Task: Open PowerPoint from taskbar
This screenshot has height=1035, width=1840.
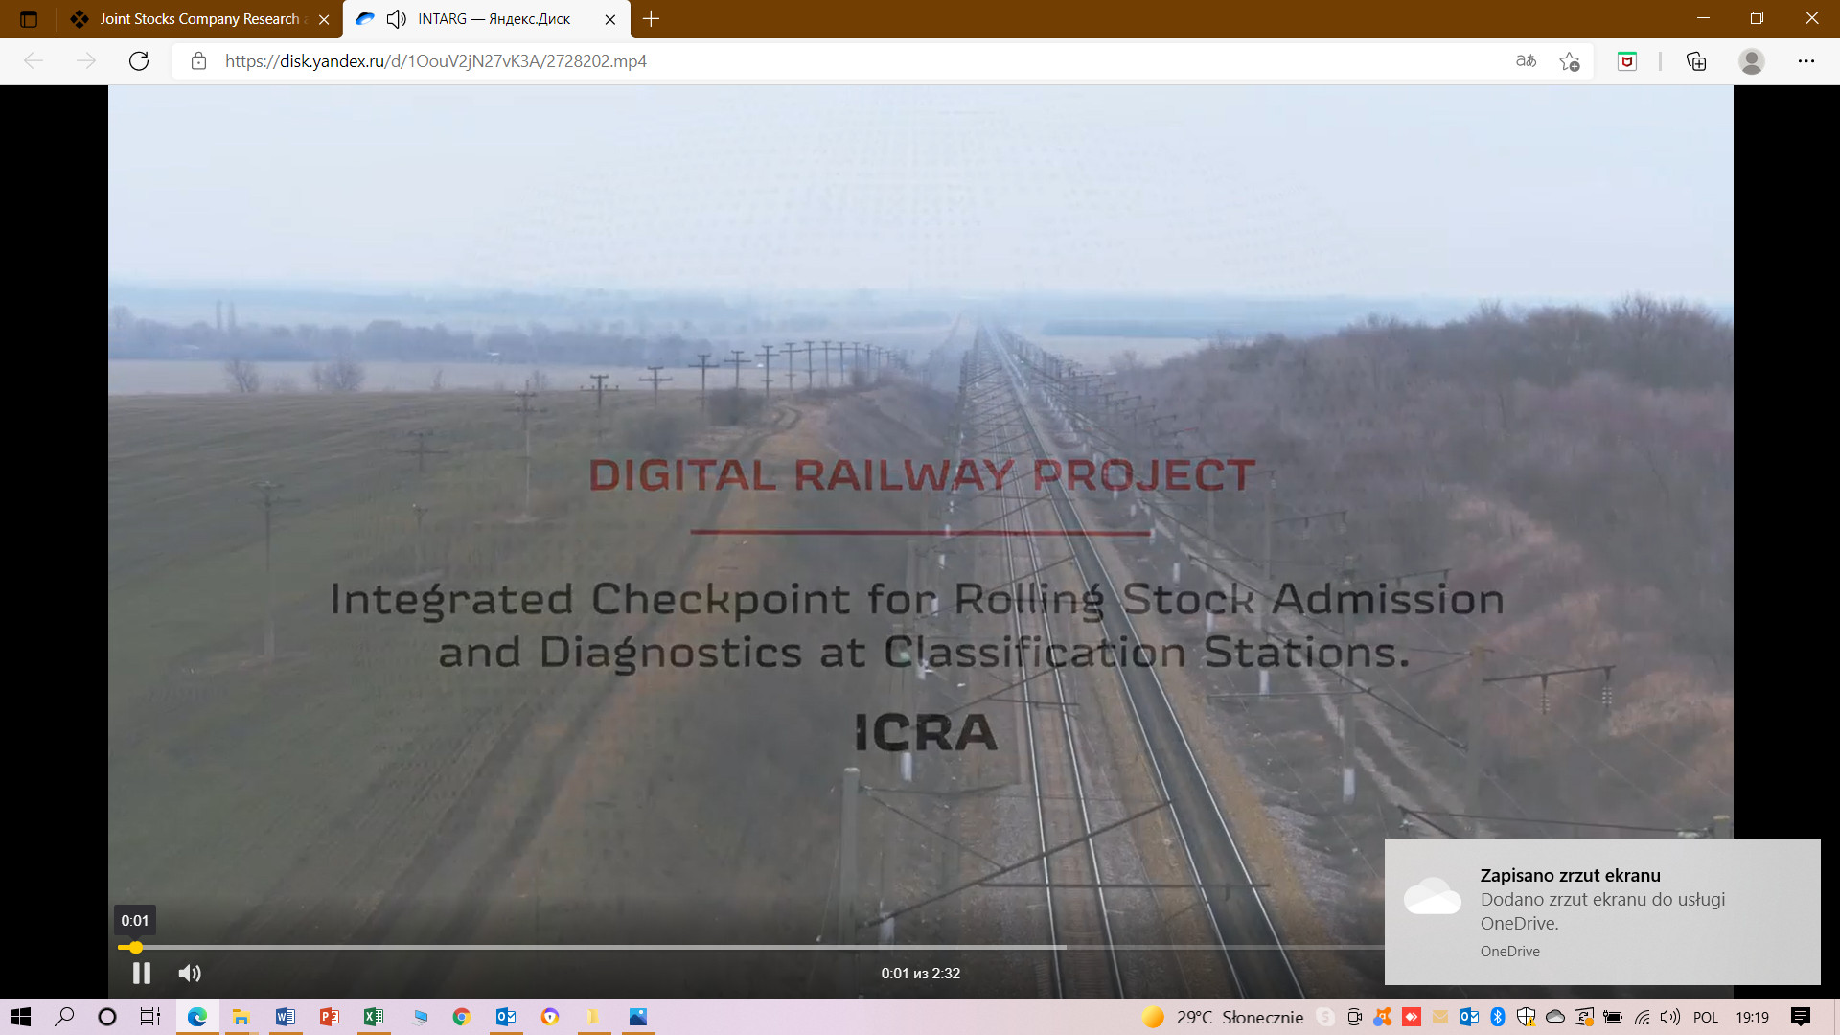Action: tap(329, 1017)
